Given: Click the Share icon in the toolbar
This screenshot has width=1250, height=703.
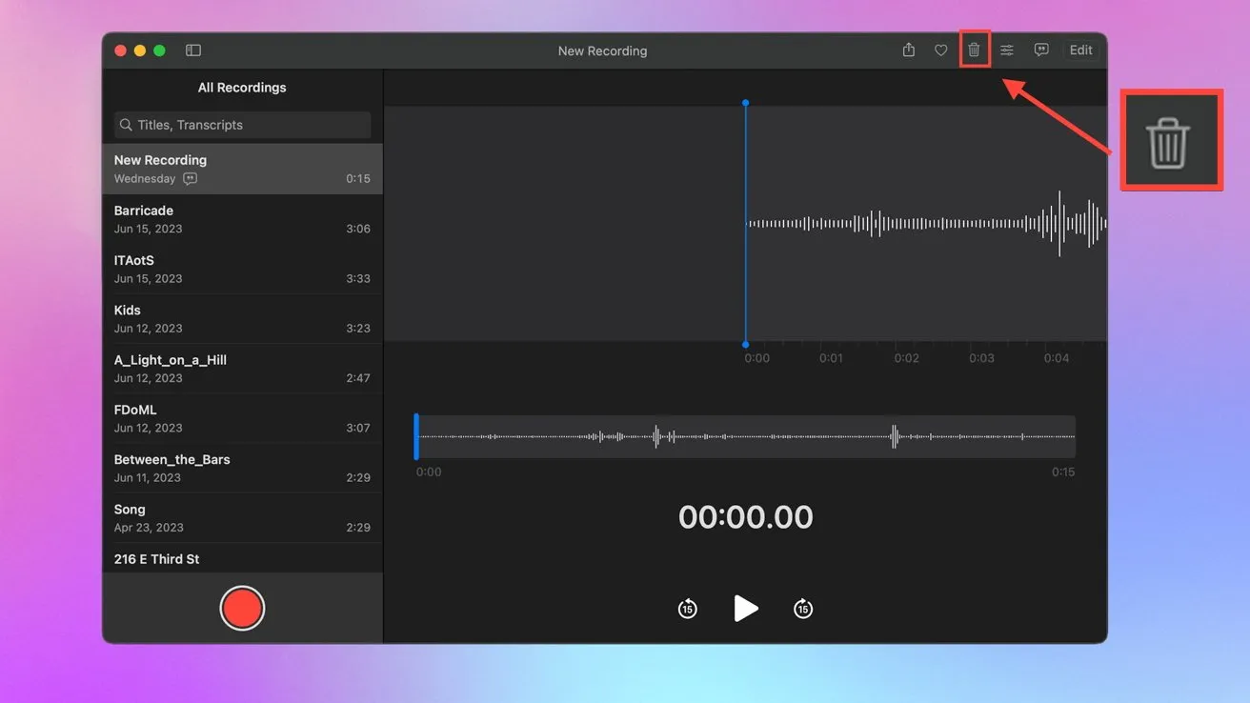Looking at the screenshot, I should tap(908, 50).
